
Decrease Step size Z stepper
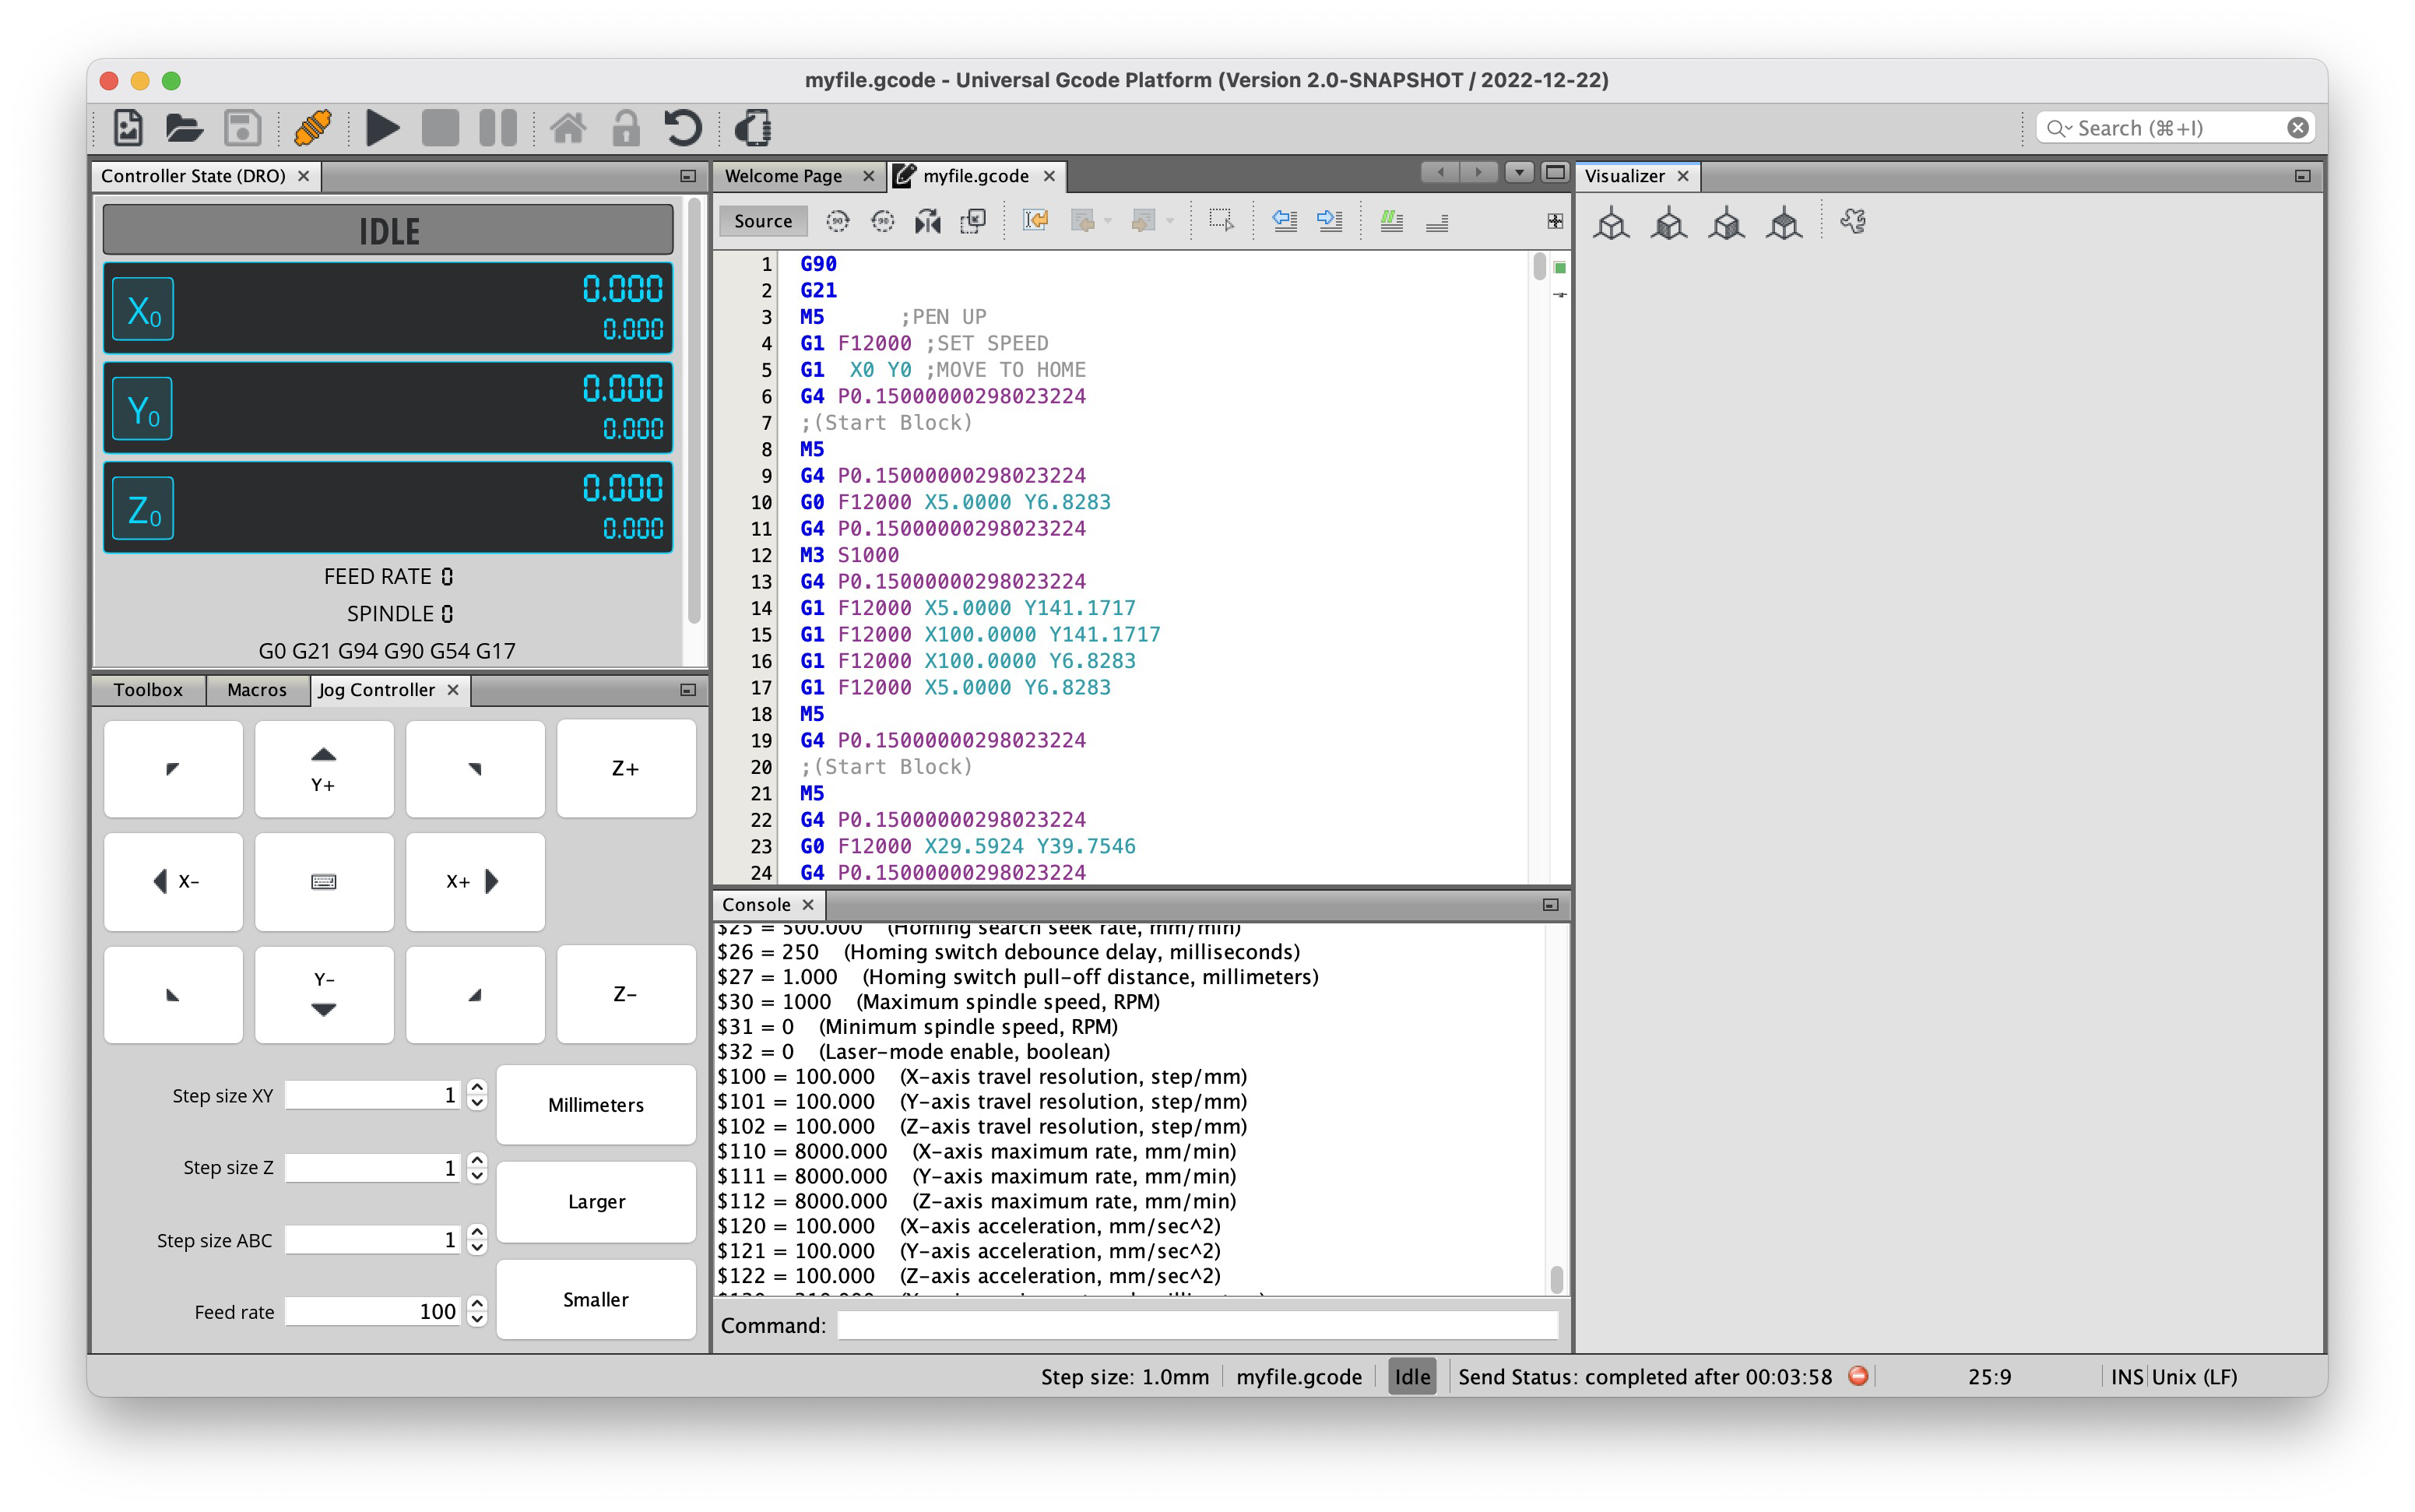[477, 1175]
